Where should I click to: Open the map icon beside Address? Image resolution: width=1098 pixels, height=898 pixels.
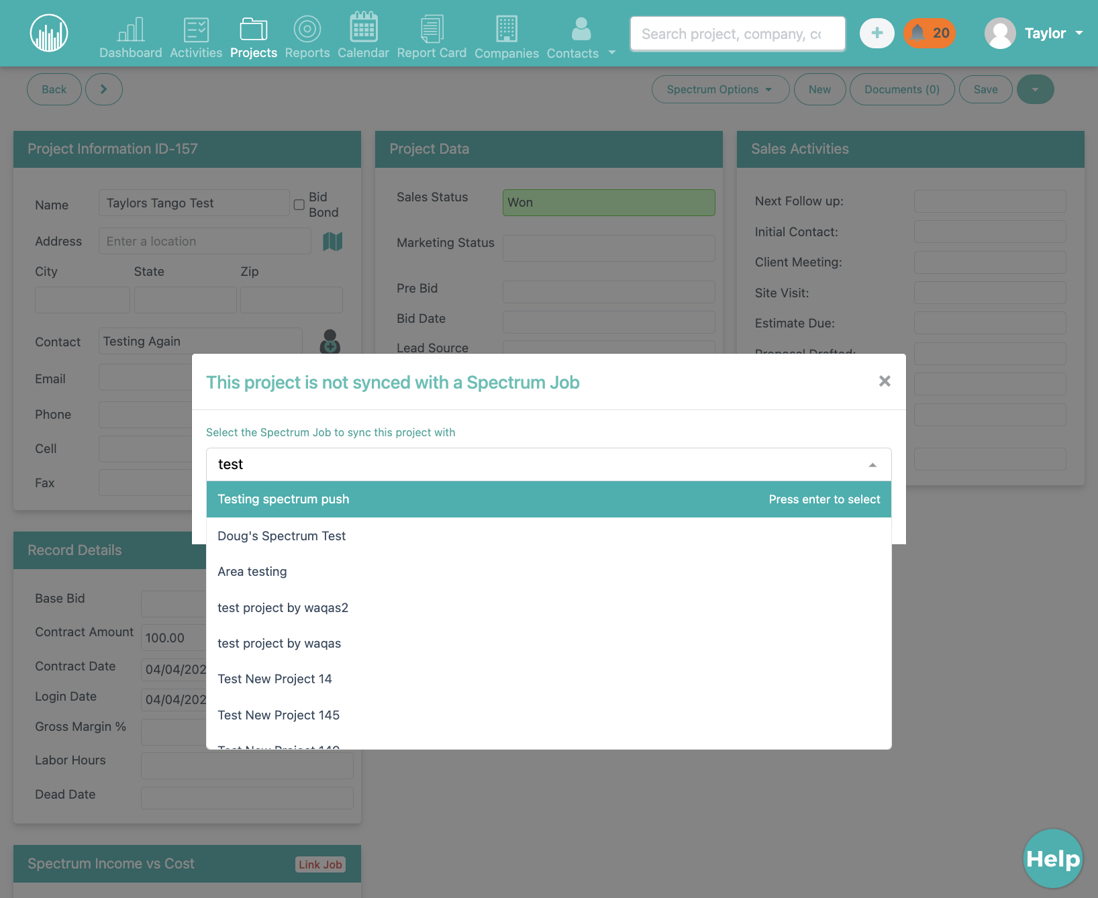[333, 241]
